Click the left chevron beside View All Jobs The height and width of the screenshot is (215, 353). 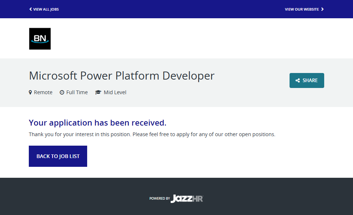pos(31,9)
